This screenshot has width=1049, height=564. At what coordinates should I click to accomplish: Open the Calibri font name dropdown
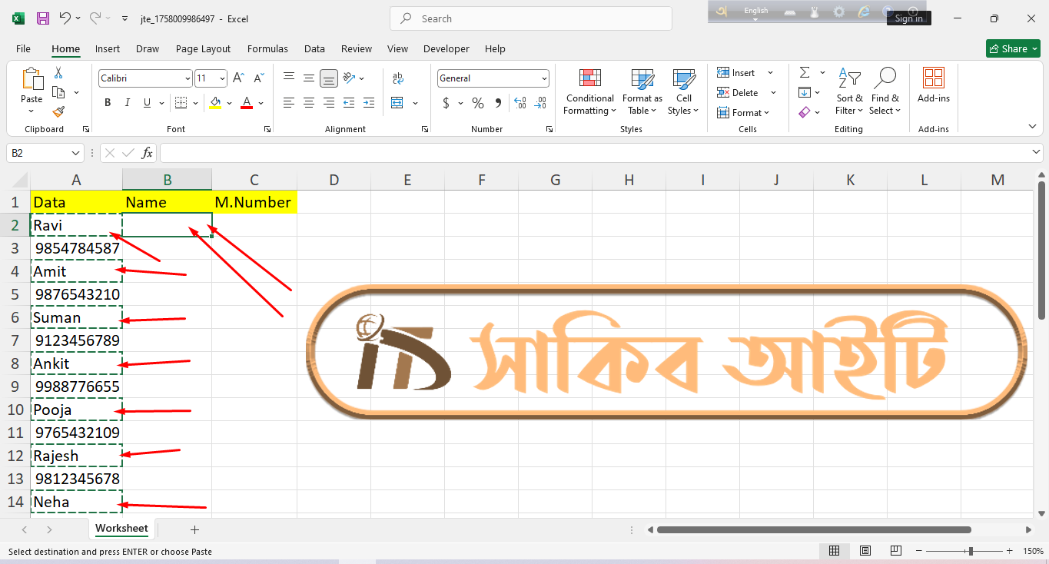pos(188,78)
